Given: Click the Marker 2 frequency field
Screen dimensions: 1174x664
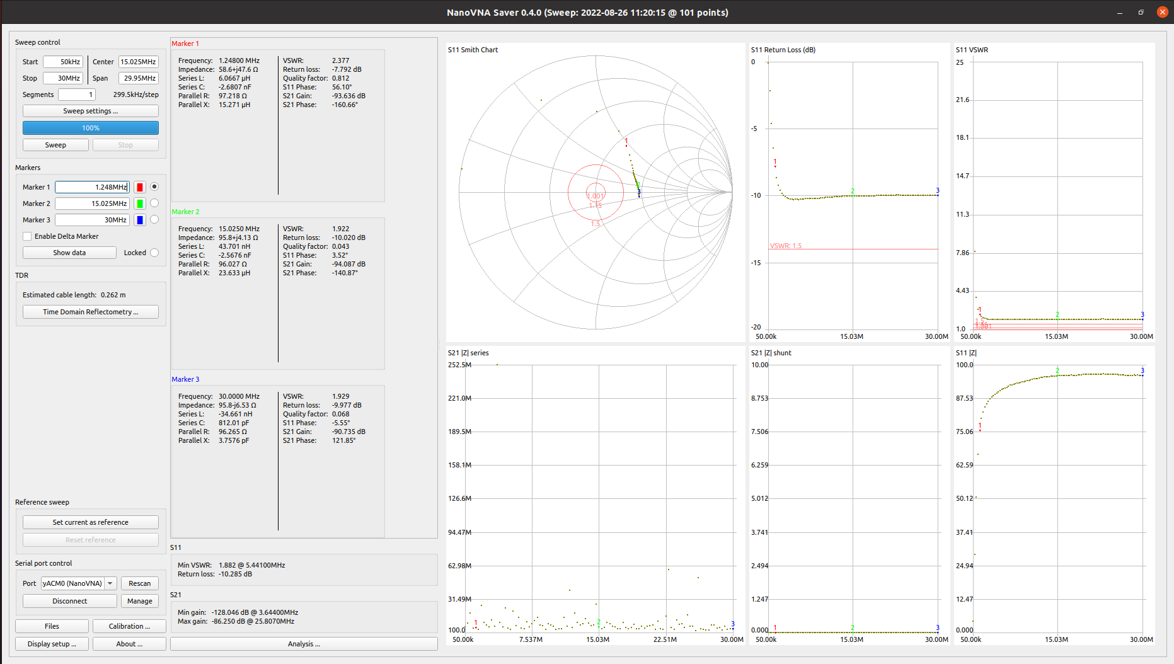Looking at the screenshot, I should coord(92,203).
